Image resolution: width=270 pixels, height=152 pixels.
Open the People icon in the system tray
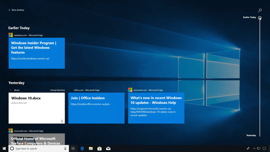click(248, 149)
